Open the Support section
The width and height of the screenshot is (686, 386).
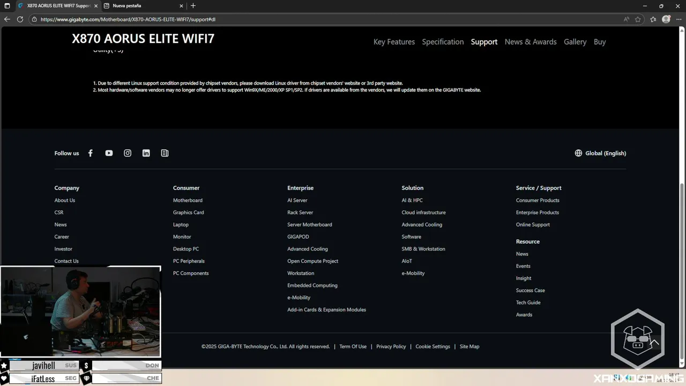click(x=484, y=42)
